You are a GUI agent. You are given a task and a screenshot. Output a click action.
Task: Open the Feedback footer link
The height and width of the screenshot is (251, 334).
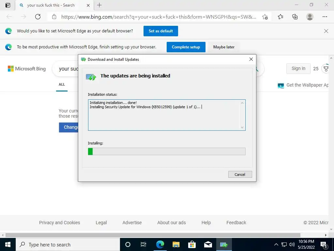coord(236,223)
